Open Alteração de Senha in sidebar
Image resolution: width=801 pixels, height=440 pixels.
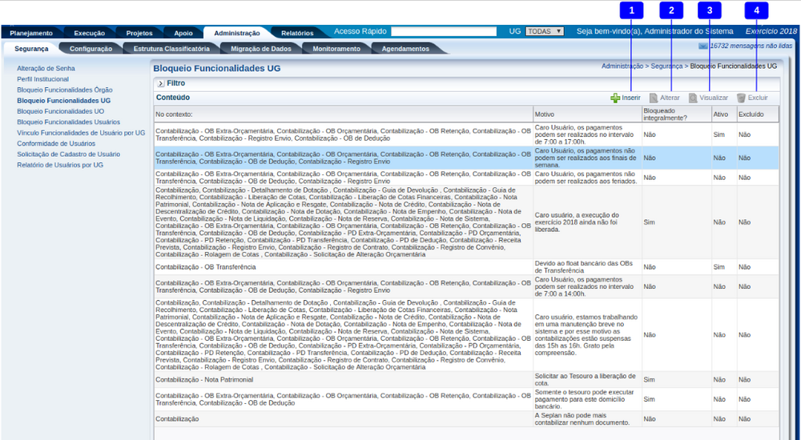click(46, 69)
